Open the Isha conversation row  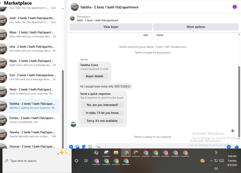30,49
